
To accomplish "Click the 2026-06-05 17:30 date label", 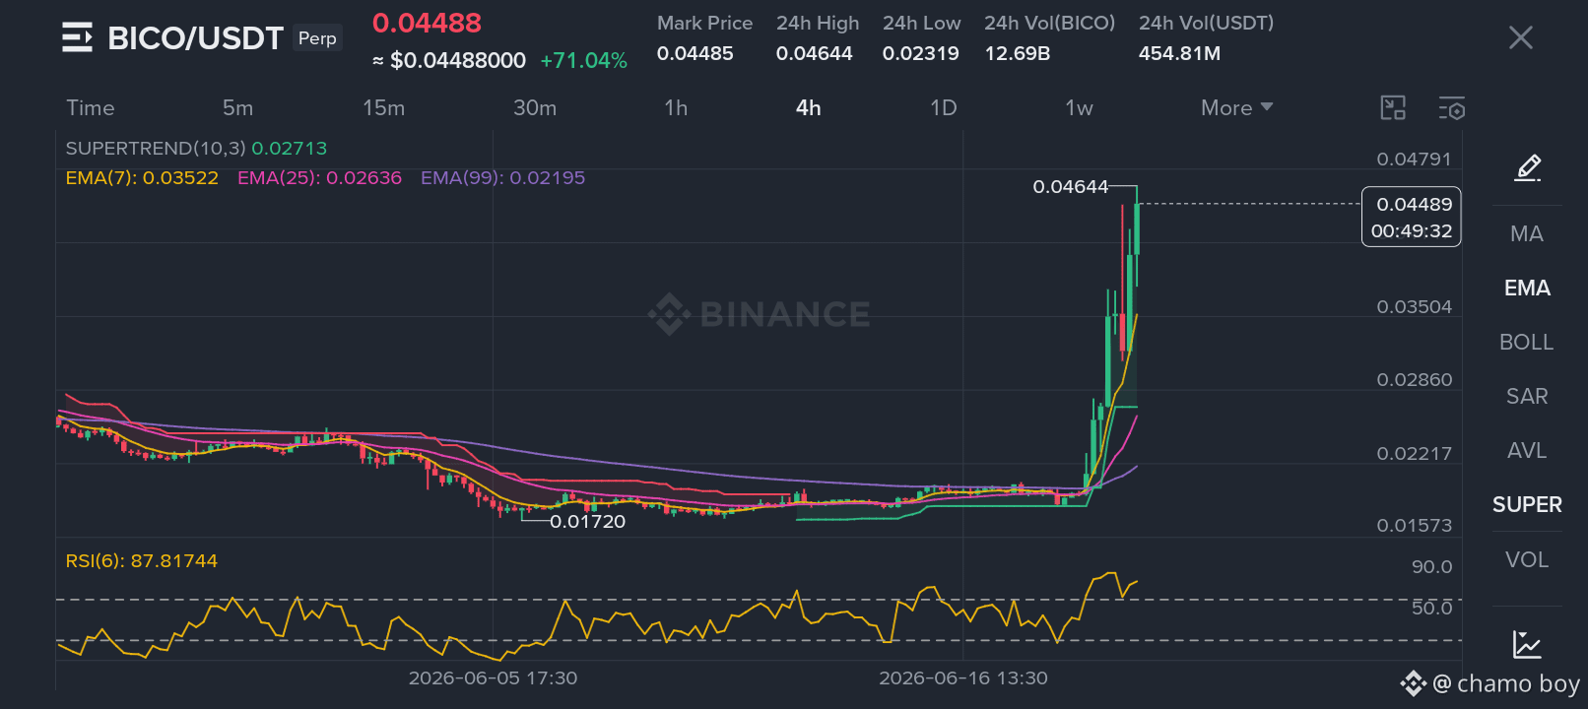I will point(493,677).
